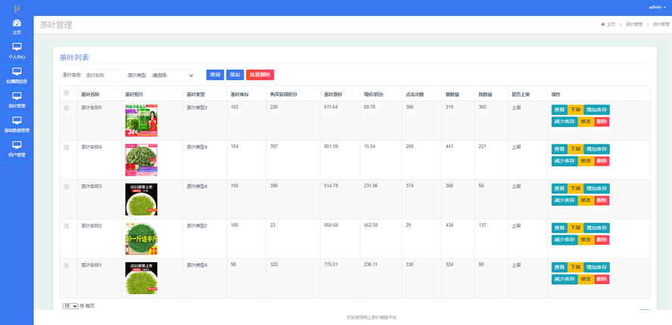Open the 茶叶类型 dropdown filter
Image resolution: width=672 pixels, height=325 pixels.
[x=173, y=76]
